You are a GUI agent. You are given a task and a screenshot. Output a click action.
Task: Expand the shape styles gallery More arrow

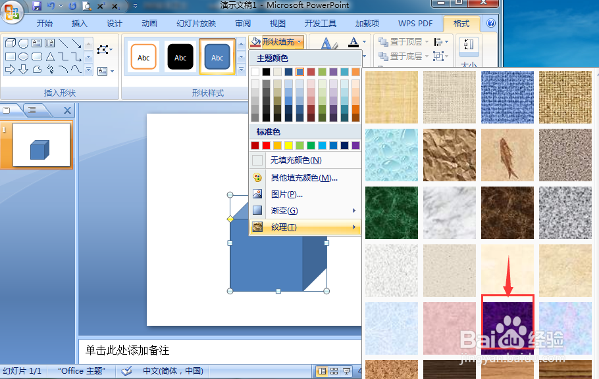pyautogui.click(x=241, y=70)
